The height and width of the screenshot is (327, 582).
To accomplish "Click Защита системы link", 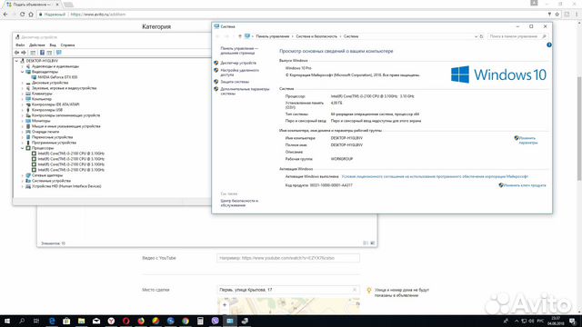I will [235, 82].
